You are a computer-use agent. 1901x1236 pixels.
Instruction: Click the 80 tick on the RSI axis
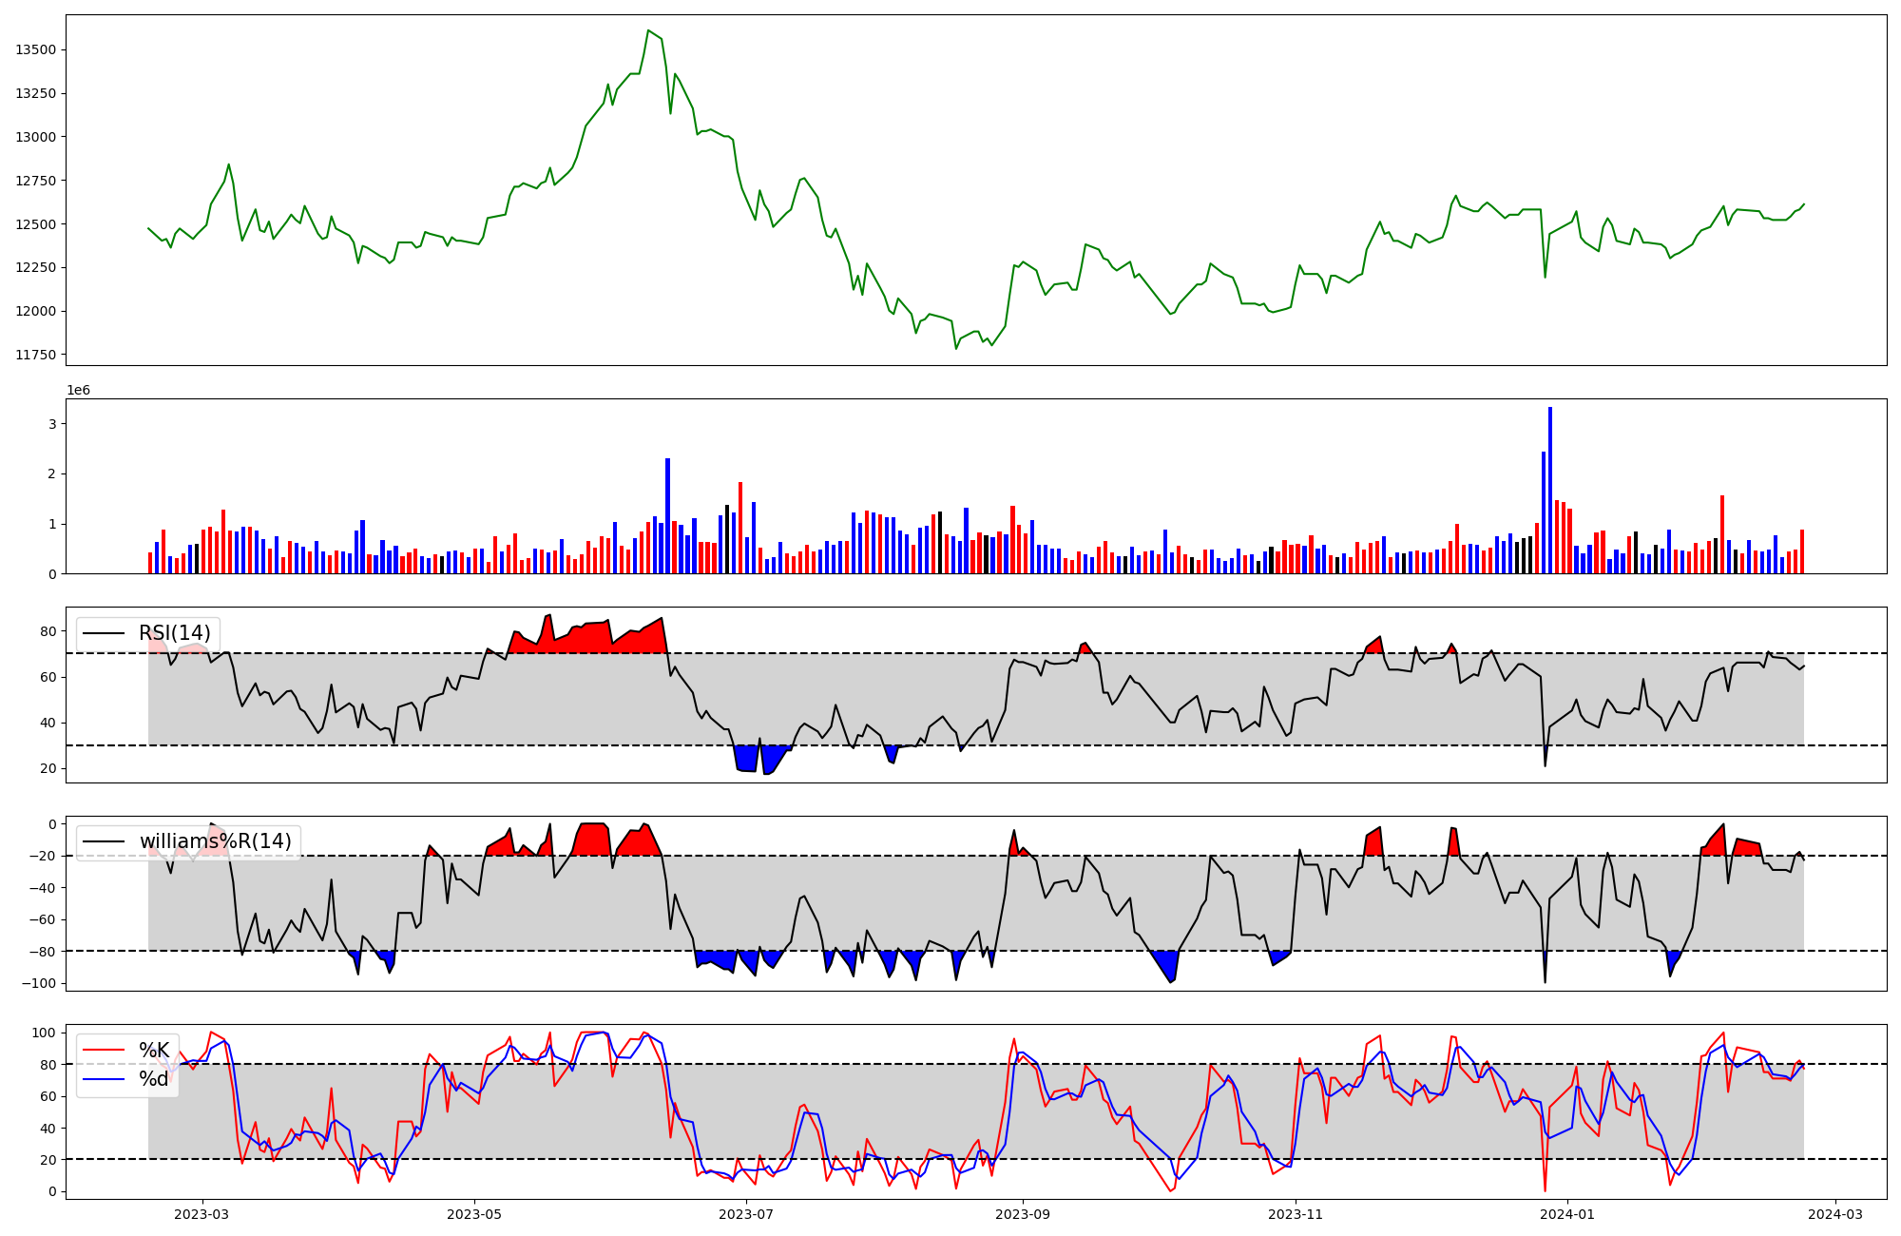(48, 631)
